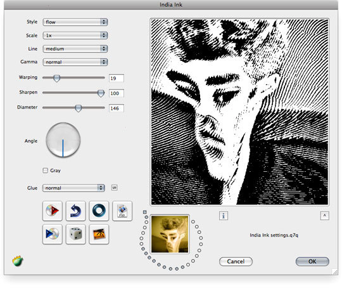Click the small S toggle beside Glue
Screen dimensions: 342x293
coord(115,188)
